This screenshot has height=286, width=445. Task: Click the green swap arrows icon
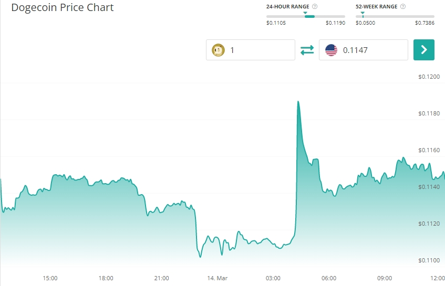pyautogui.click(x=307, y=50)
